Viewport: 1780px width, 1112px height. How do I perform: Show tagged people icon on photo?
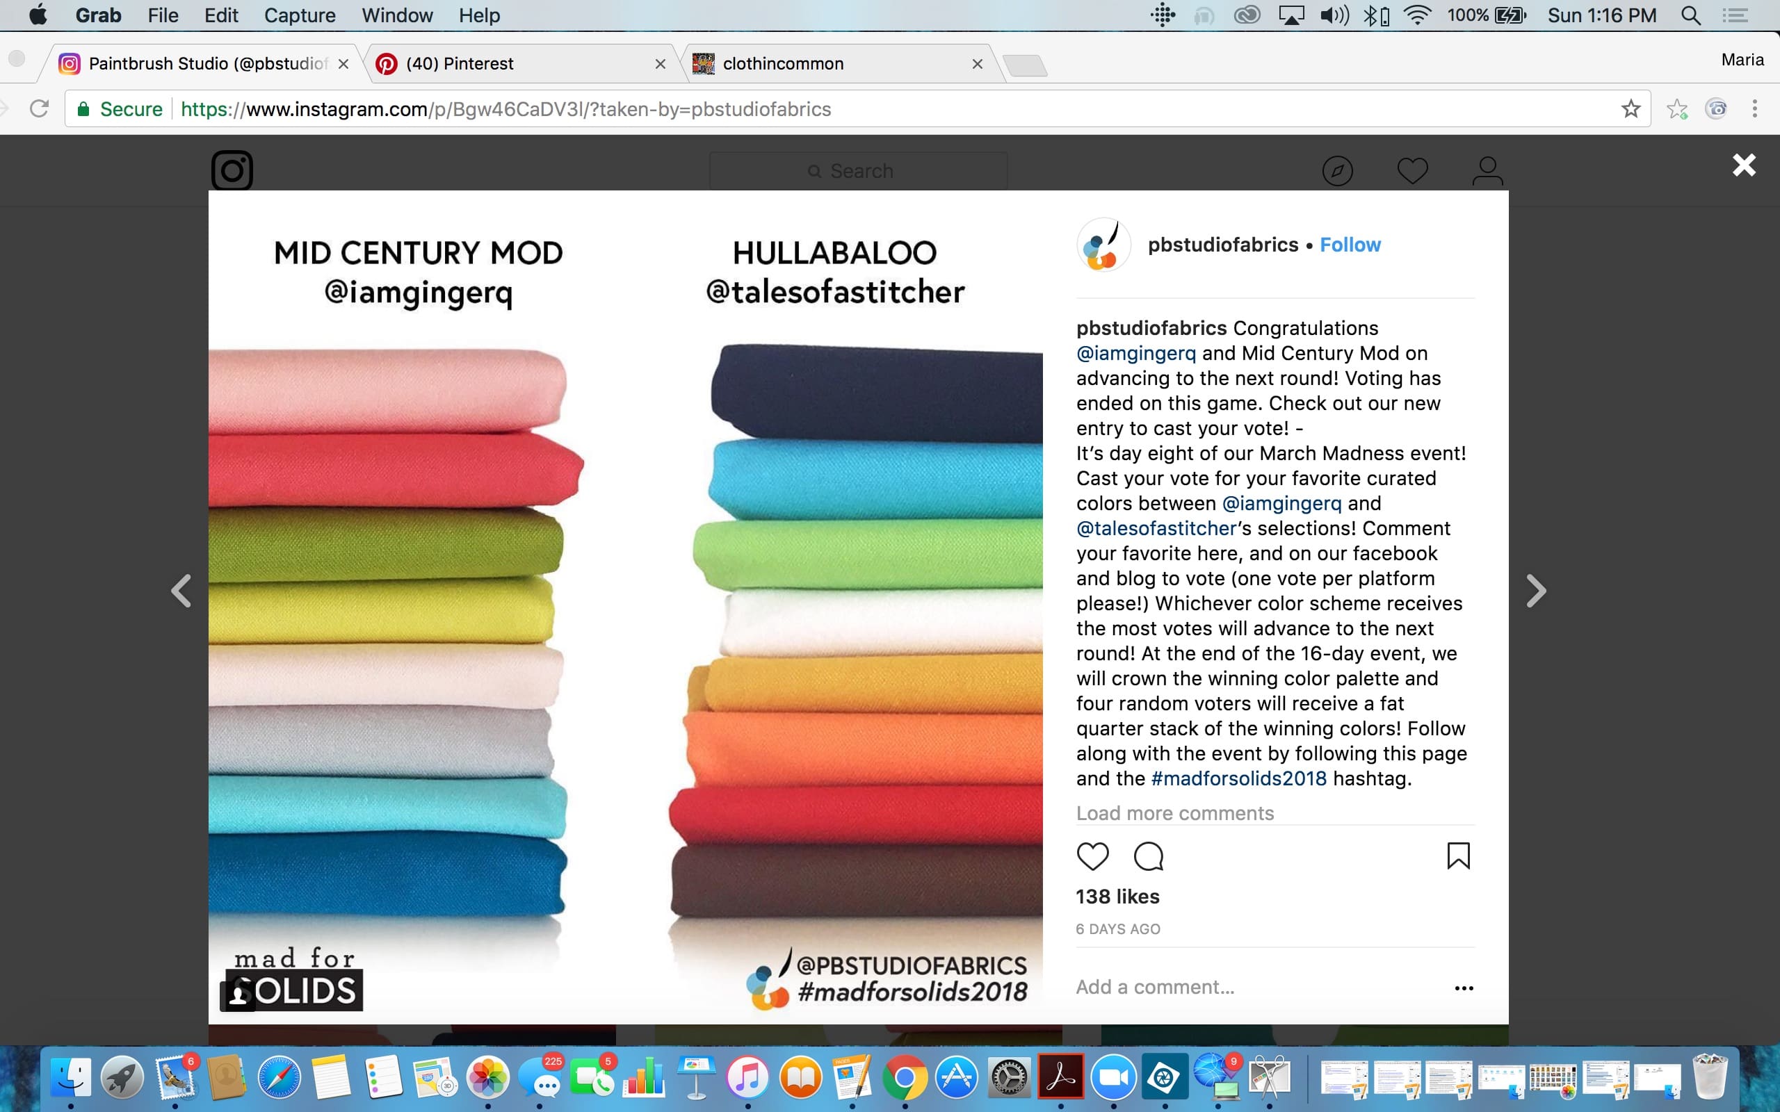(238, 996)
